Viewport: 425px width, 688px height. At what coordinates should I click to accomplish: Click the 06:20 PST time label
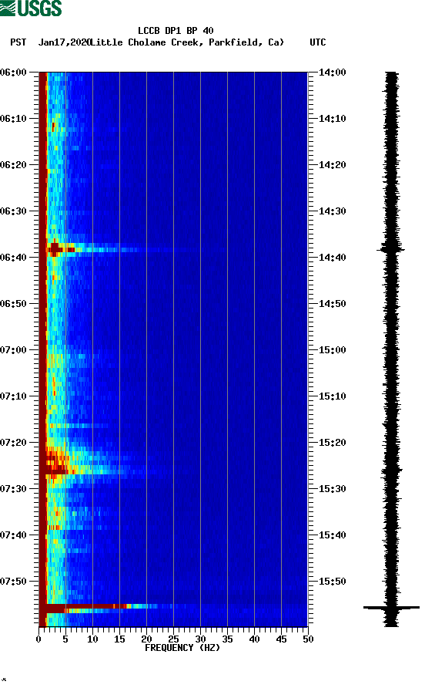(x=14, y=165)
